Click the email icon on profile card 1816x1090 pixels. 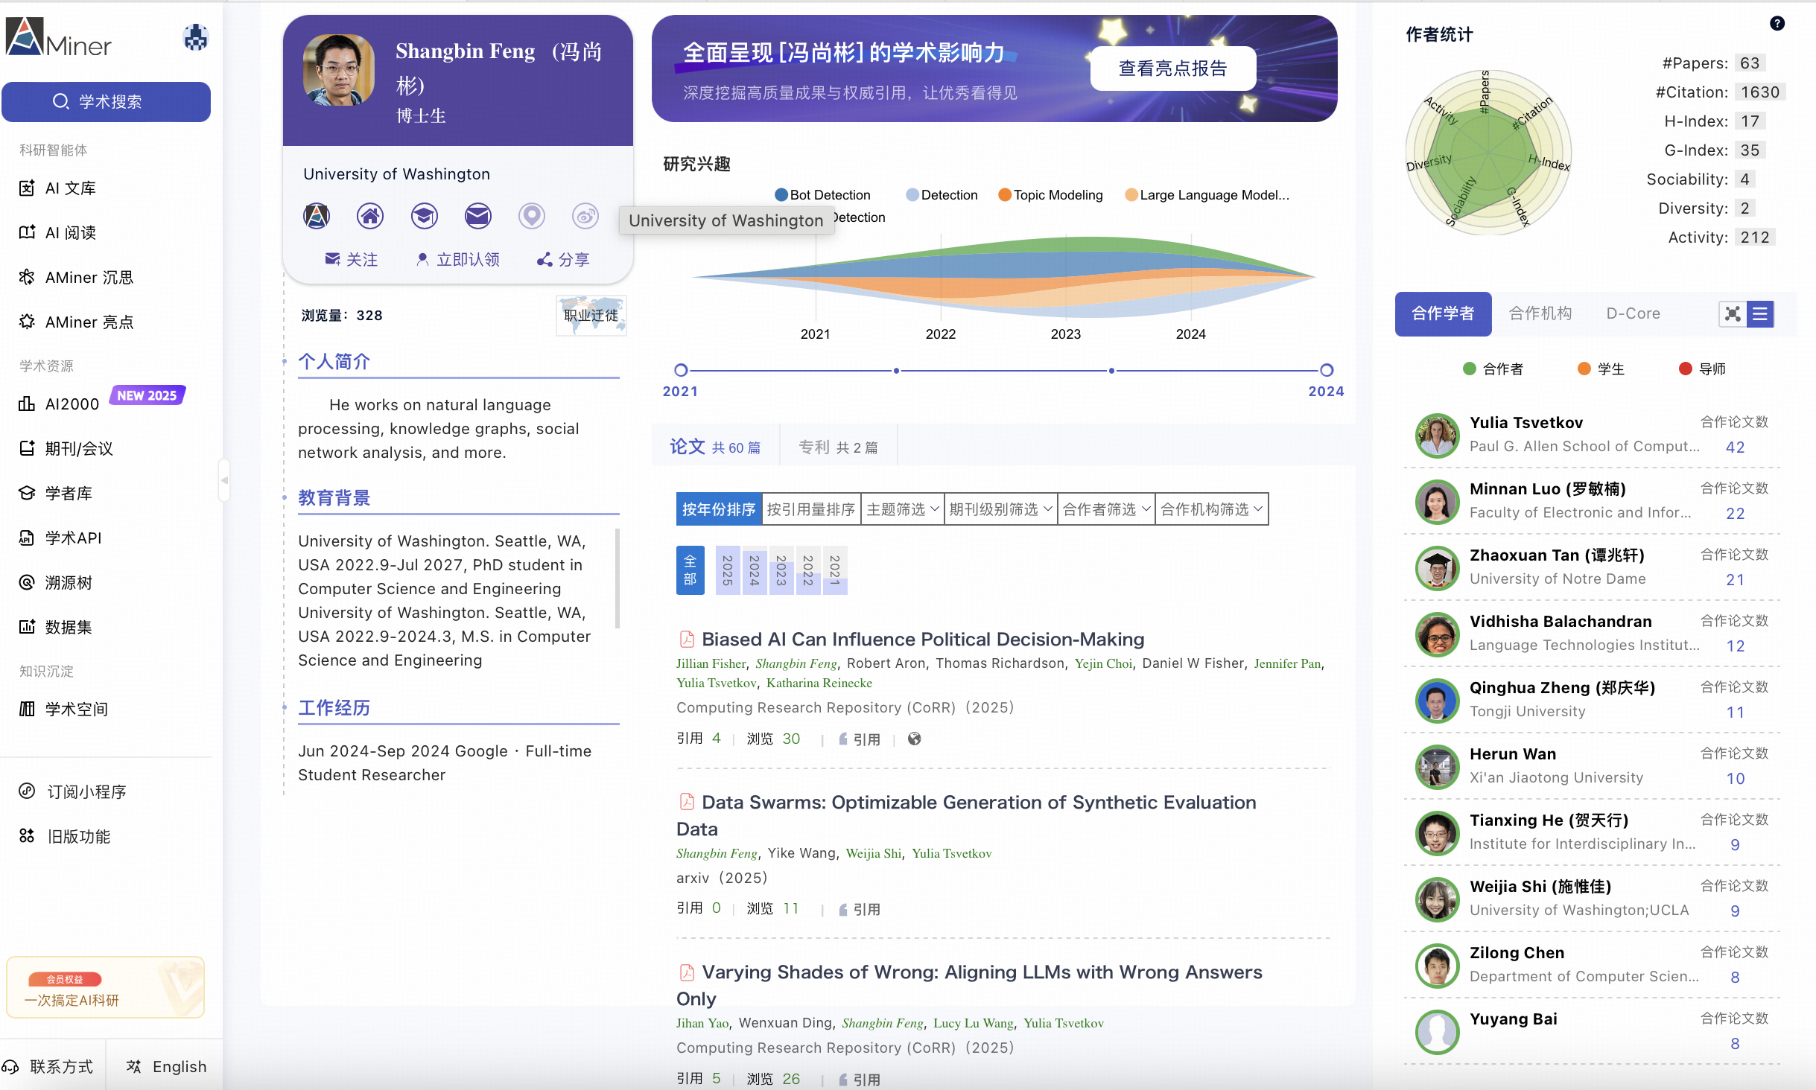pos(477,216)
